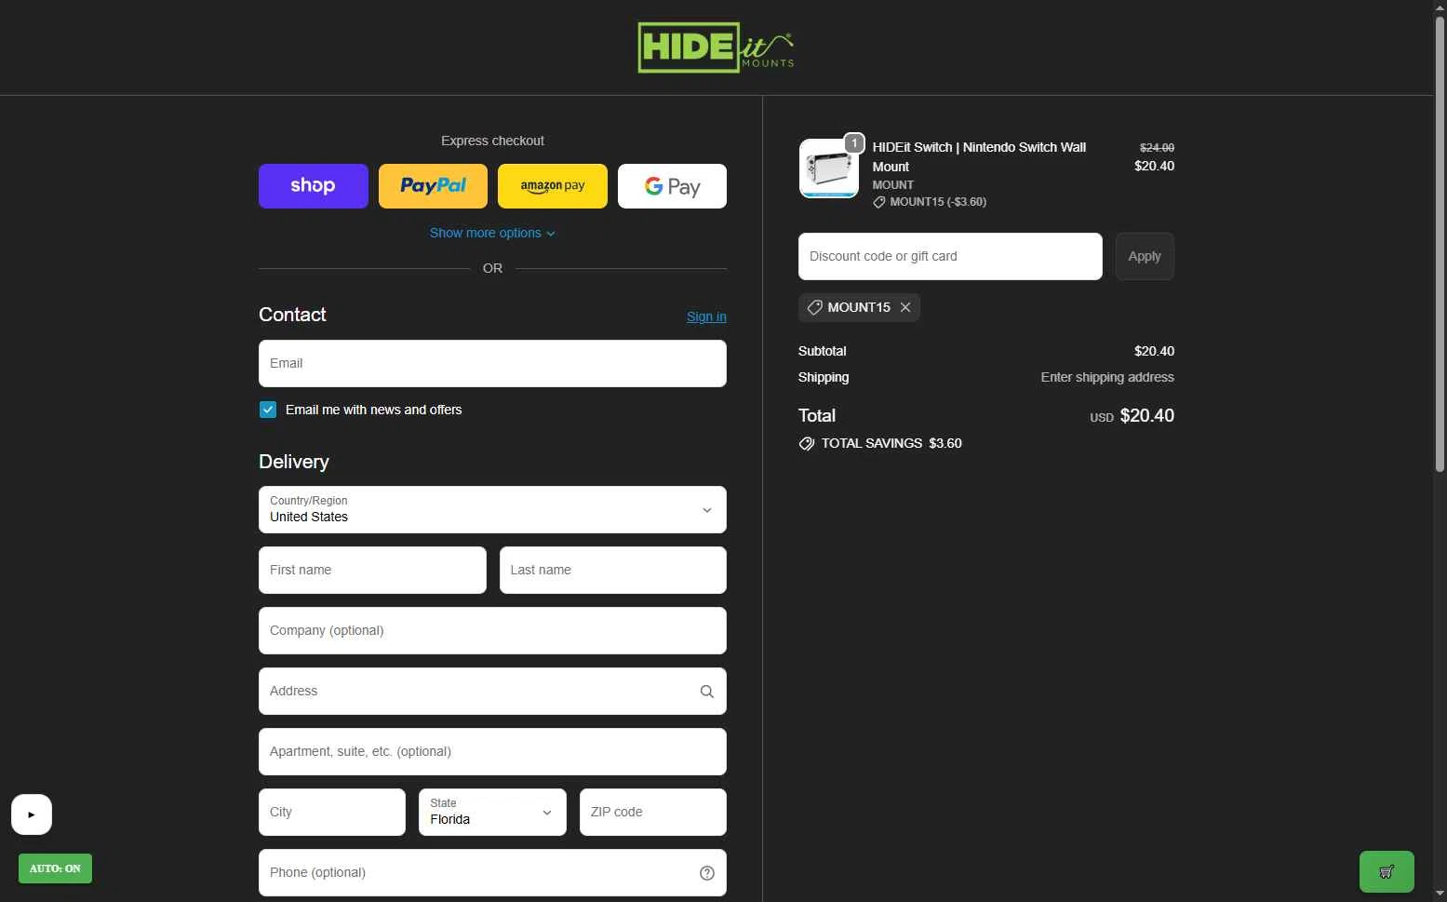Open the Sign in link

tap(706, 316)
